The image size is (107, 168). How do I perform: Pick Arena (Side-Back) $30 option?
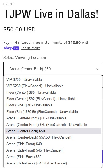tap(53, 157)
